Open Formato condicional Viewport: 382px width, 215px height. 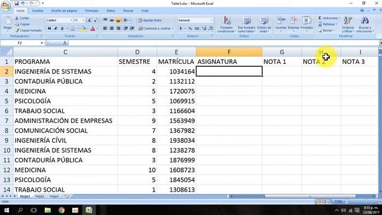click(x=226, y=24)
